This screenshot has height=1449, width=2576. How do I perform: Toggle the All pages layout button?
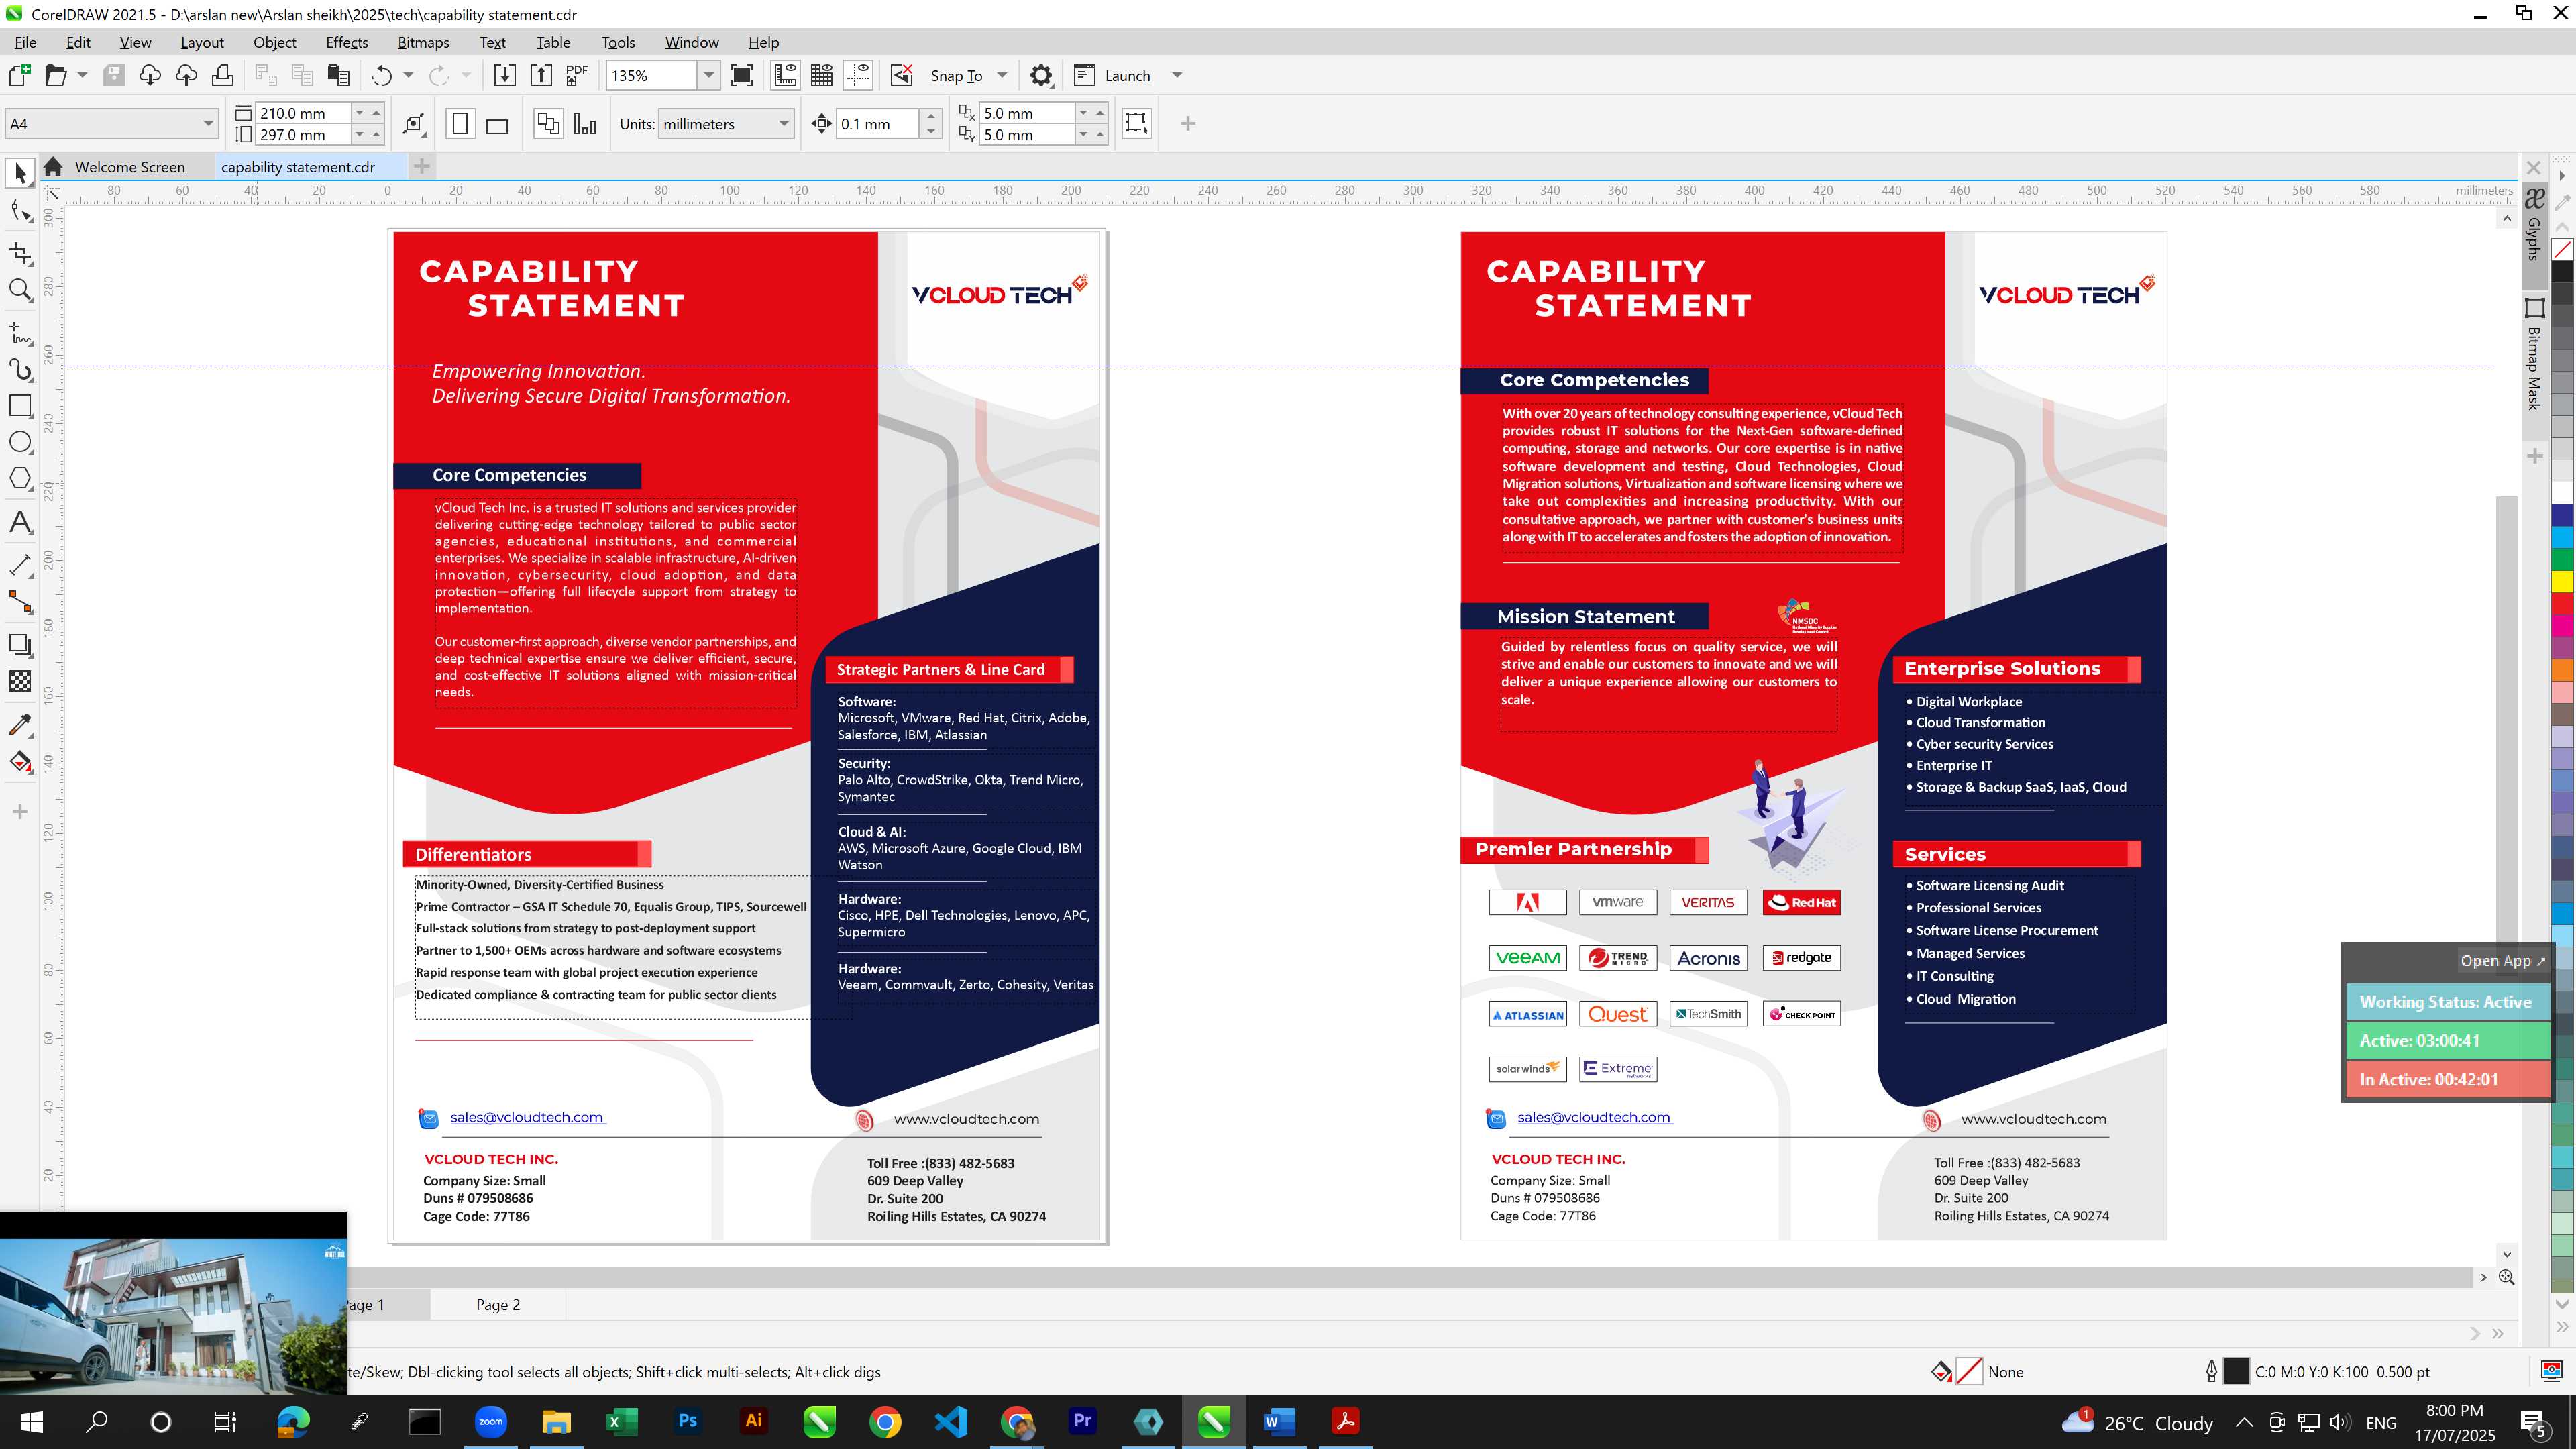(x=548, y=124)
